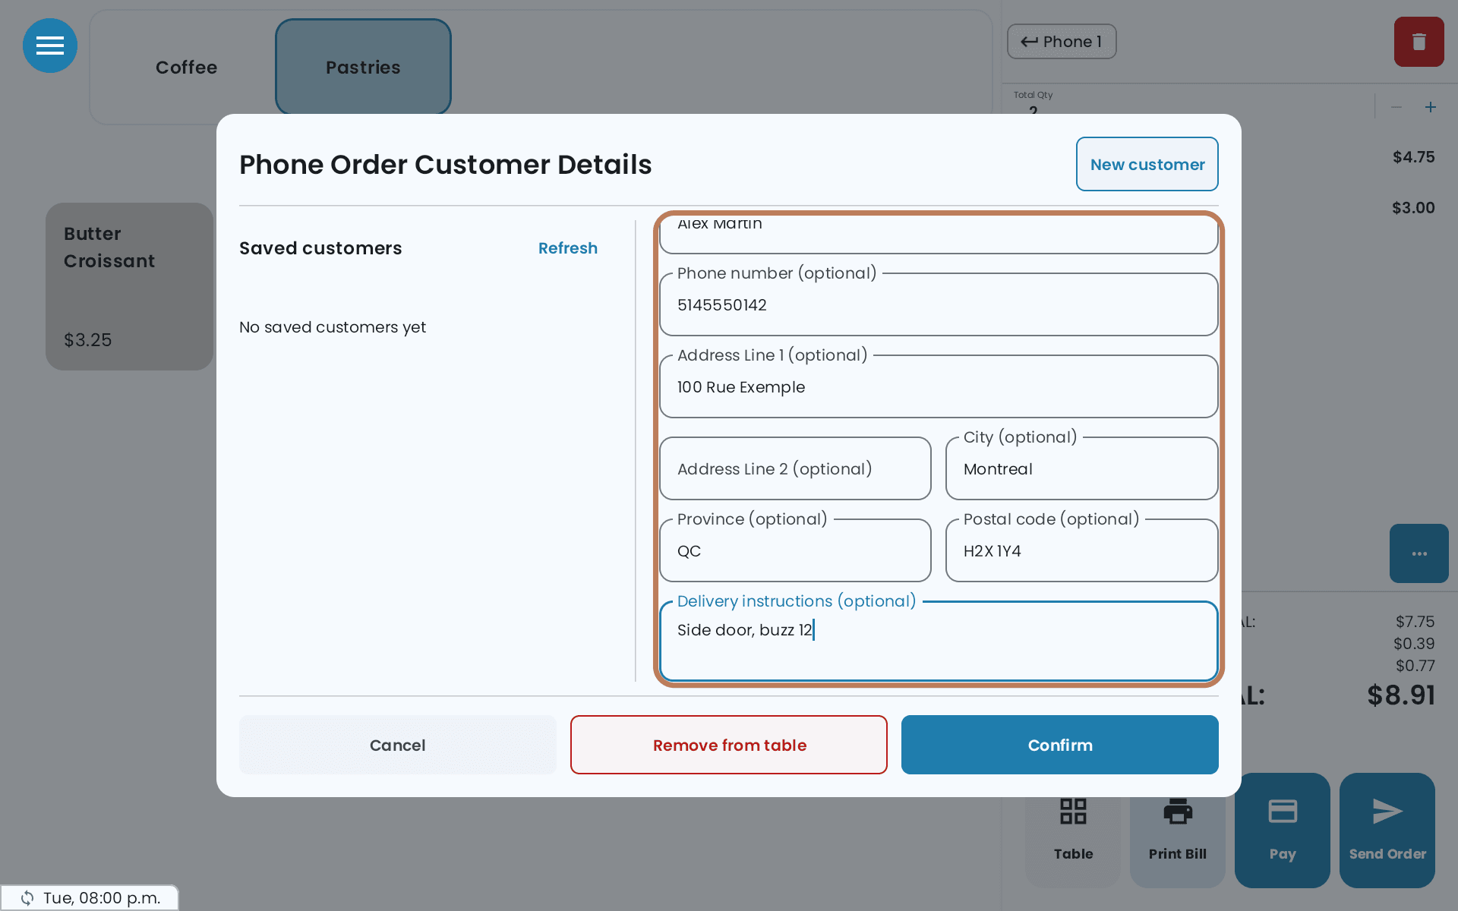The height and width of the screenshot is (911, 1458).
Task: Open the three-dots more options button
Action: coord(1419,553)
